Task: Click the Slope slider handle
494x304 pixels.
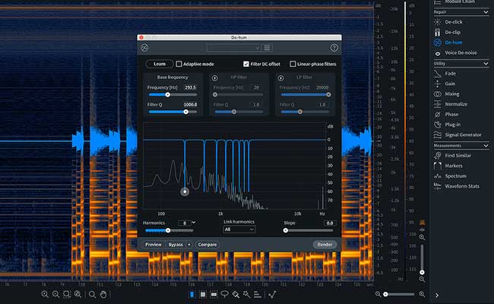Action: point(287,230)
